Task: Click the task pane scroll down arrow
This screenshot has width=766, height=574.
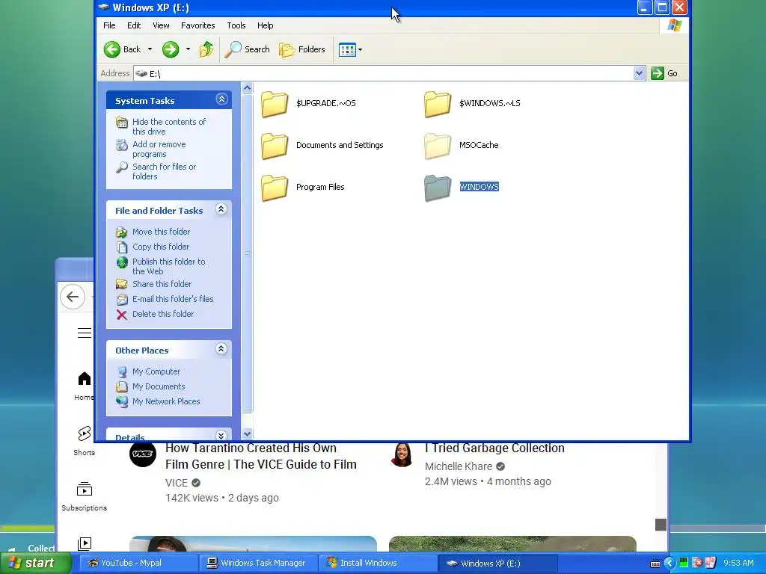Action: click(x=247, y=434)
